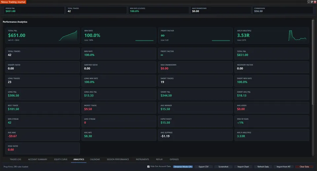317x171 pixels.
Task: Click the Edge Ratio 0.00 value
Action: pyautogui.click(x=11, y=150)
